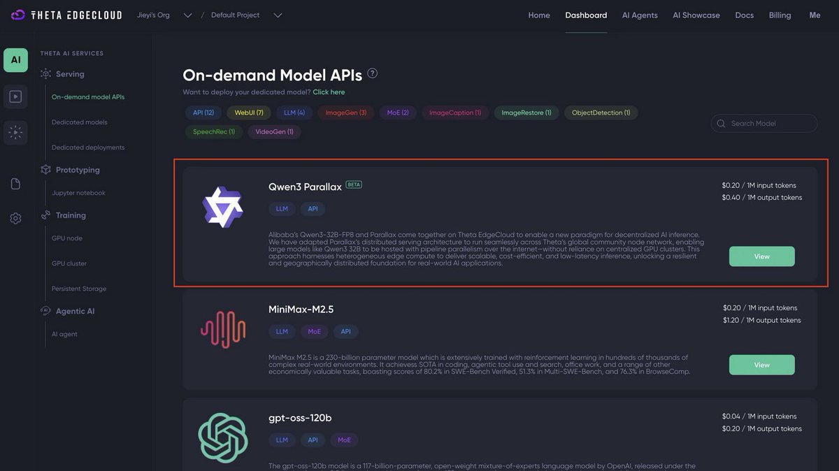Click the Serving section icon
The image size is (839, 471).
(x=45, y=74)
